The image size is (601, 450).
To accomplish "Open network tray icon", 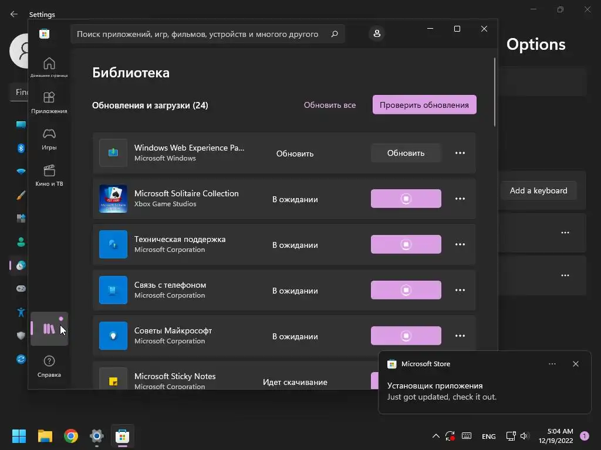I will coord(511,436).
